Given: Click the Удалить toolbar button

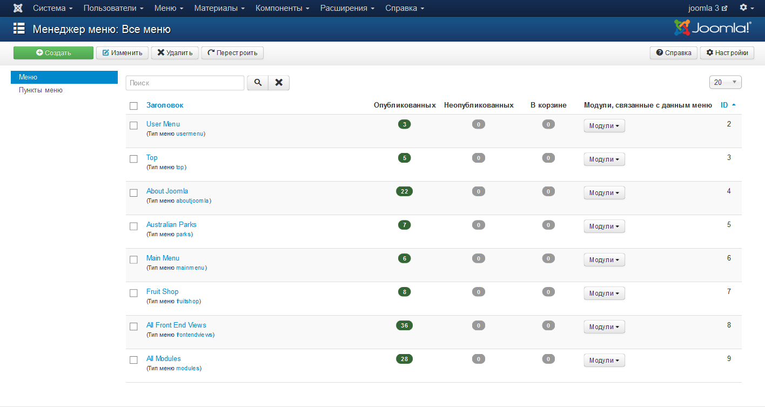Looking at the screenshot, I should coord(175,52).
